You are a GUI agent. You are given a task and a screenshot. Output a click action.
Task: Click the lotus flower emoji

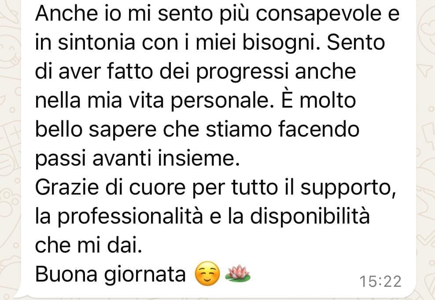pyautogui.click(x=238, y=273)
